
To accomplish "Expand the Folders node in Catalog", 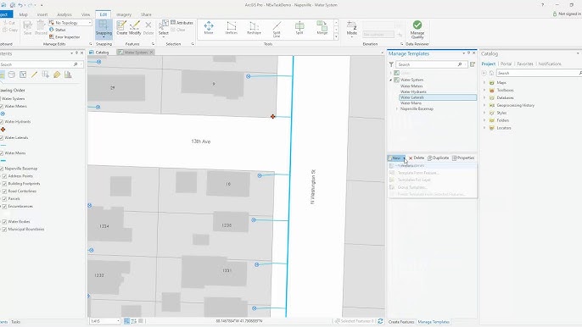I will click(484, 120).
